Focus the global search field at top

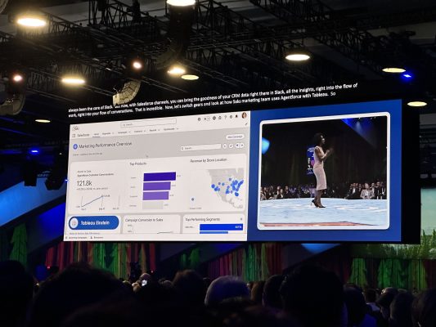coord(149,123)
